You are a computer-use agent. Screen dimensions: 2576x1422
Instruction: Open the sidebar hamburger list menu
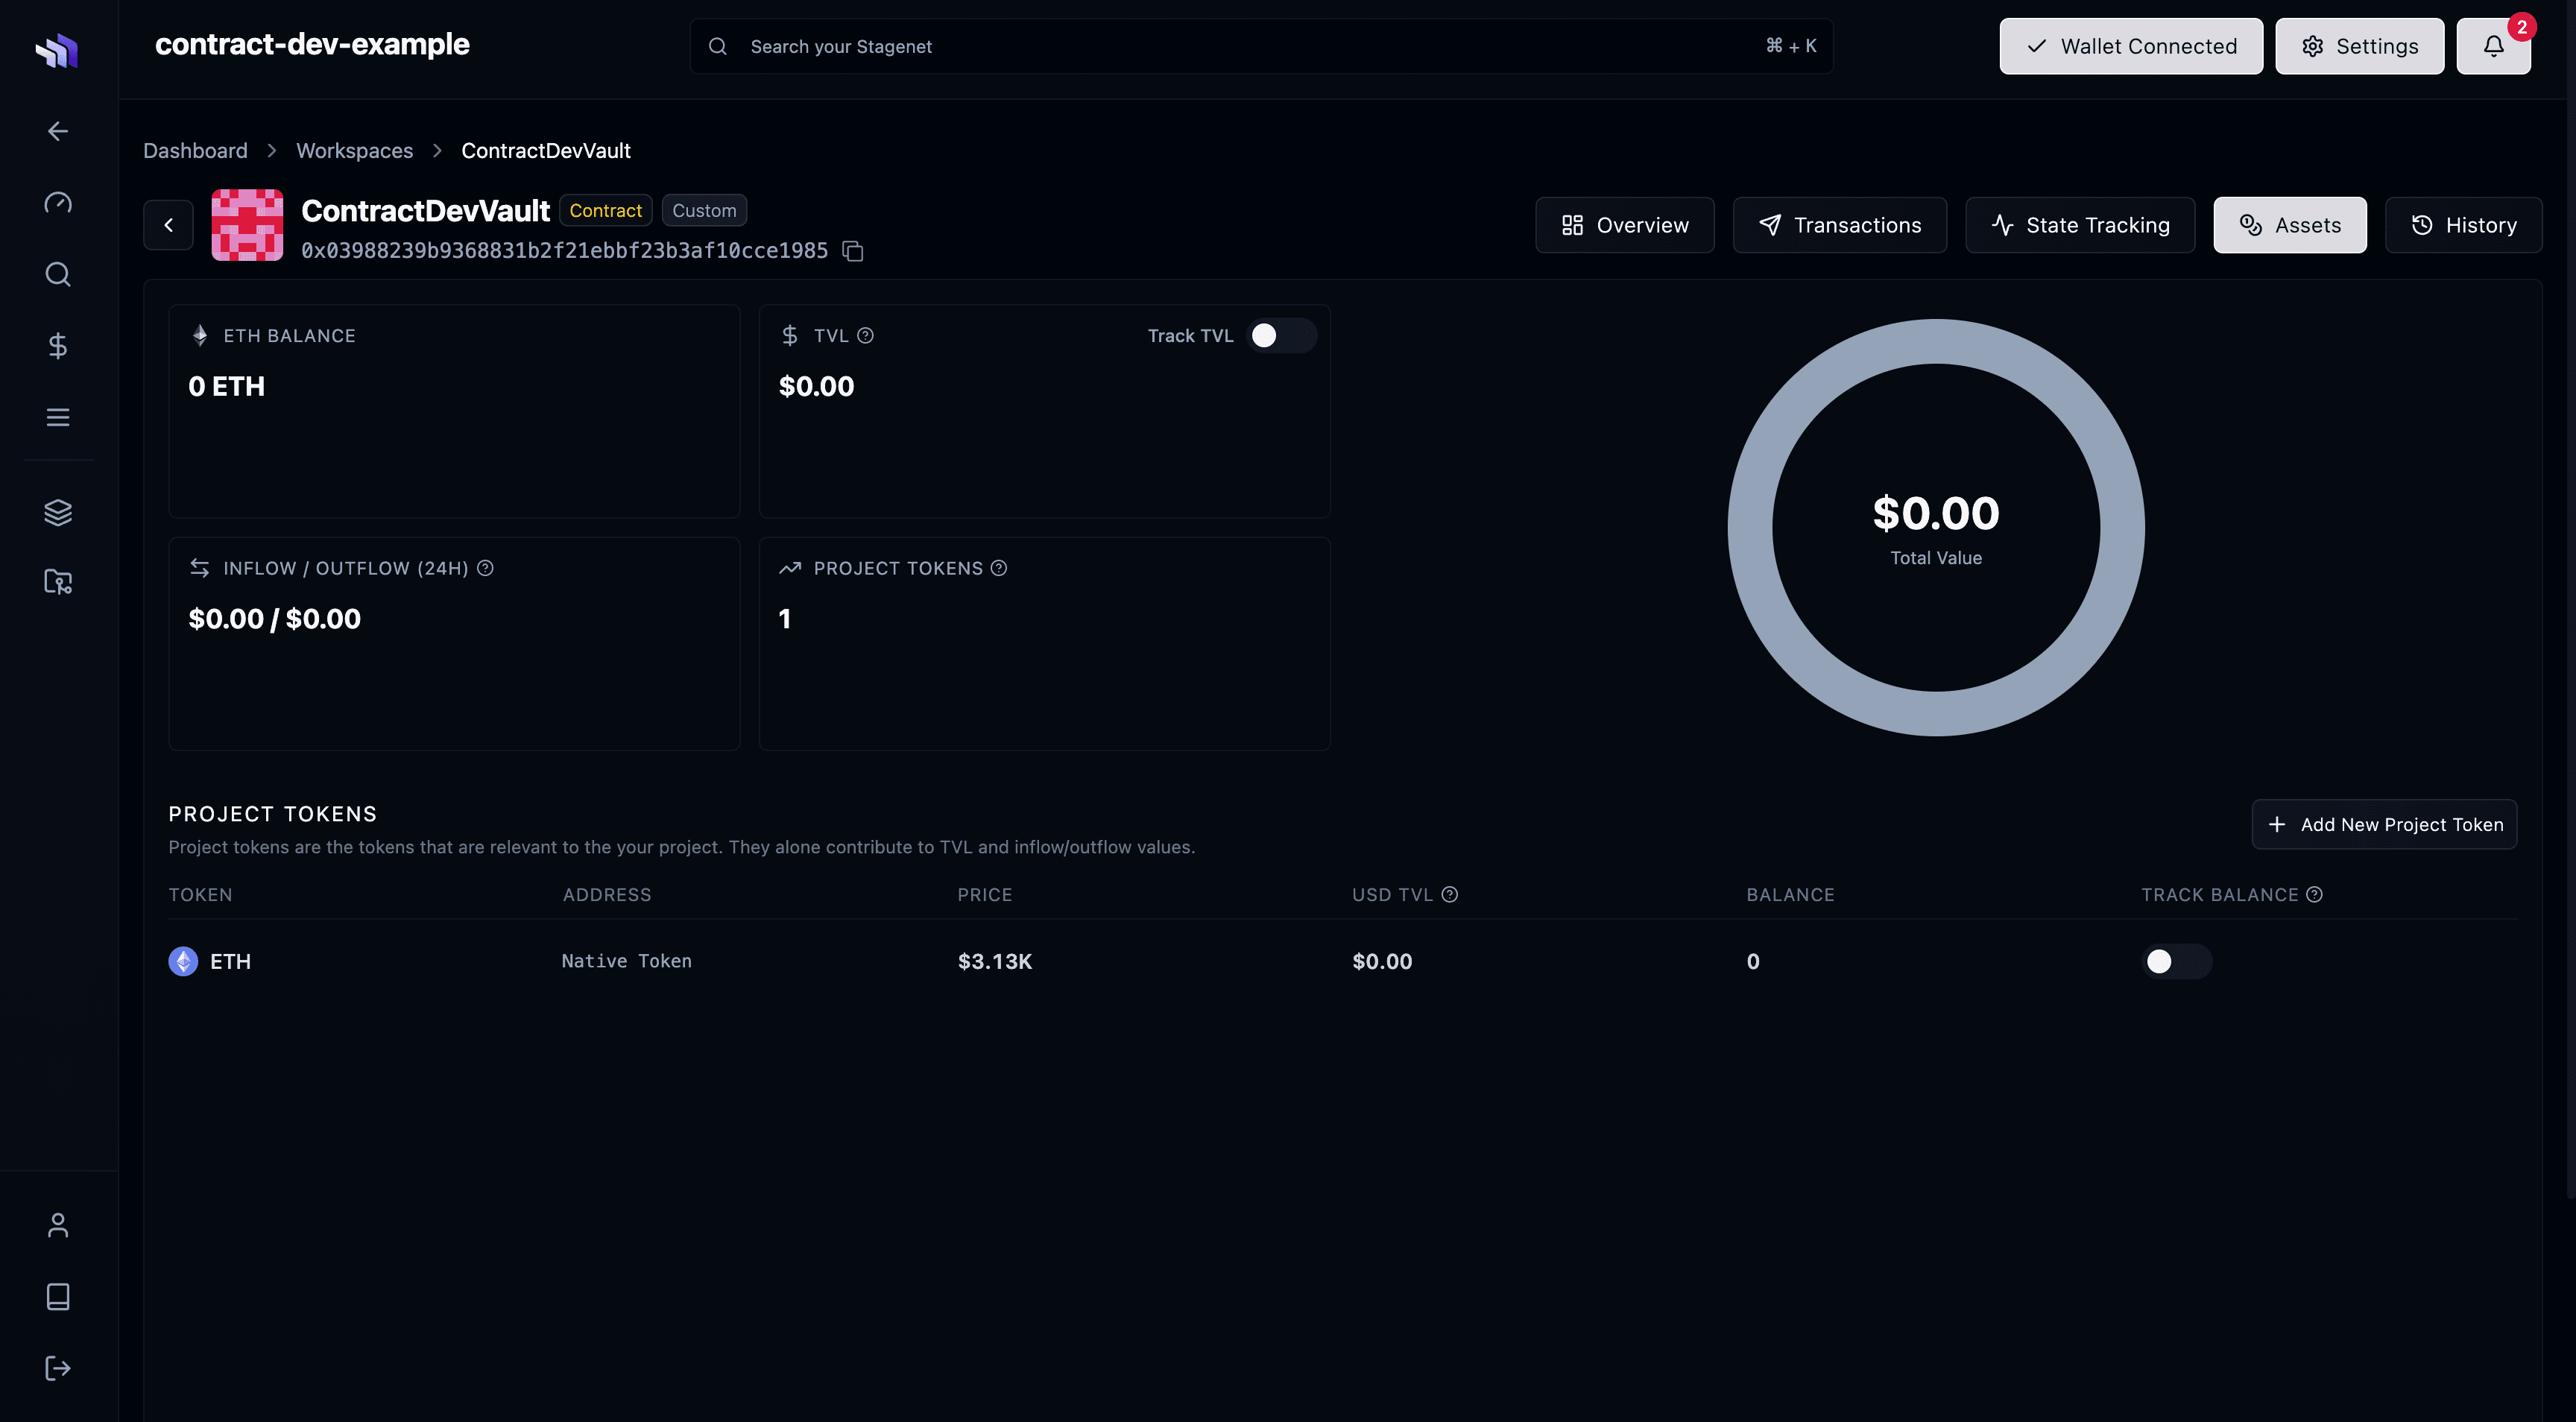coord(58,417)
